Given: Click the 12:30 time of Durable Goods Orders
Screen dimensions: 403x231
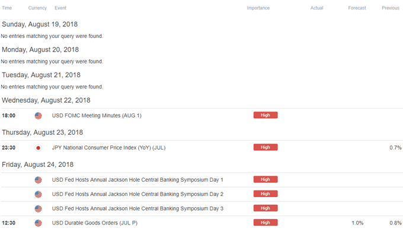Looking at the screenshot, I should point(8,223).
